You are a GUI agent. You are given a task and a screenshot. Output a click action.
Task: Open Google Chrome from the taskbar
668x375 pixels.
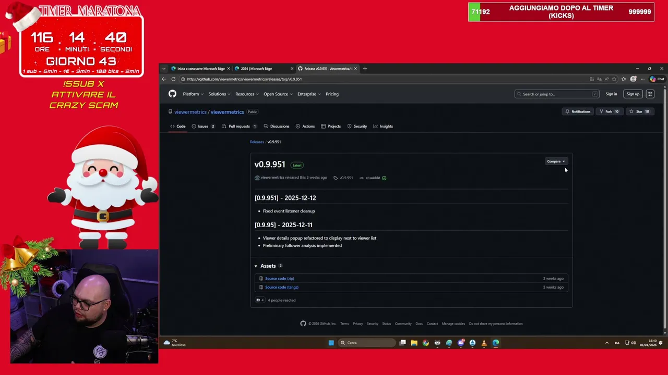pos(426,343)
